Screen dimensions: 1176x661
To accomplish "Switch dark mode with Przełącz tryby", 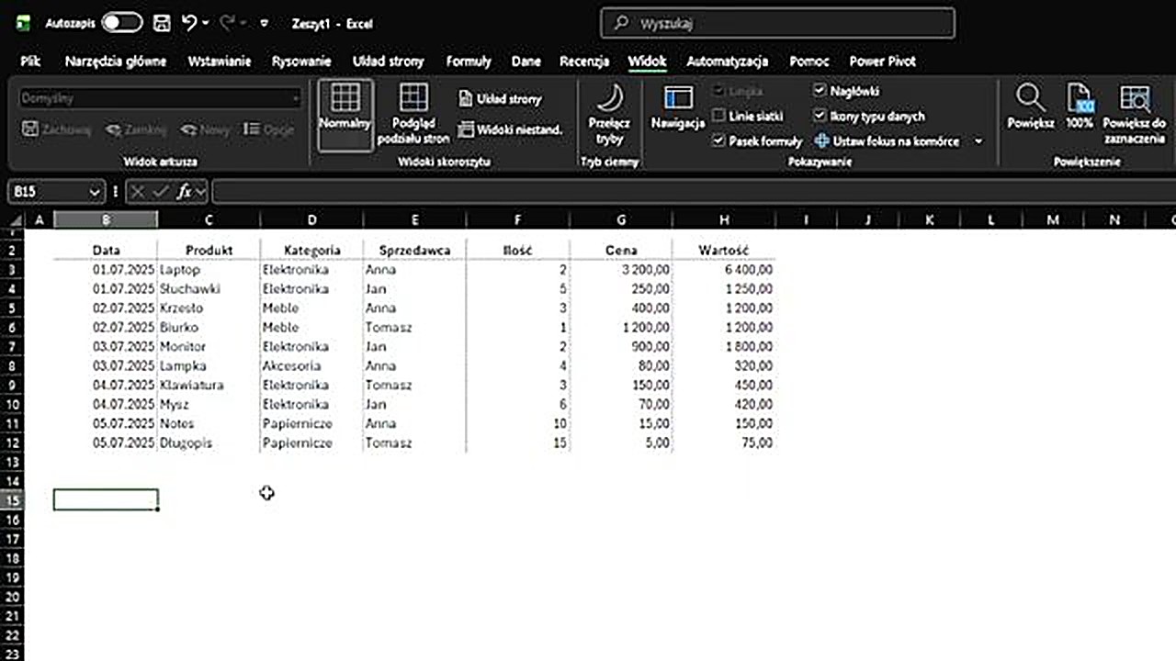I will pos(609,99).
